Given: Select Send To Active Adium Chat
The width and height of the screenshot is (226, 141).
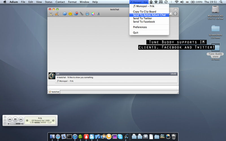Looking at the screenshot, I should [x=149, y=15].
